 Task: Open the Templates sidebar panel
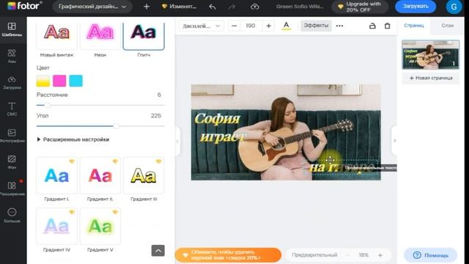pyautogui.click(x=12, y=29)
